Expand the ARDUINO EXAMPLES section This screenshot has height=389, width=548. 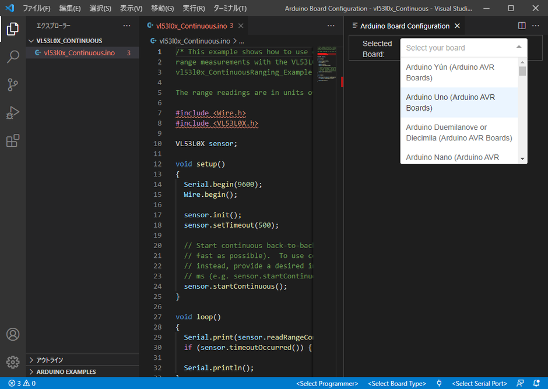(x=66, y=372)
